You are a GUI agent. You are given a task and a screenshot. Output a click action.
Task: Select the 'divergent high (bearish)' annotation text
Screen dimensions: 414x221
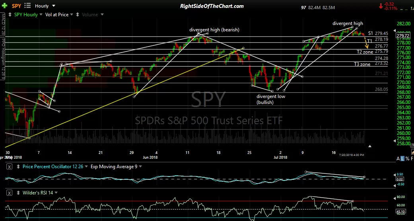(x=214, y=30)
